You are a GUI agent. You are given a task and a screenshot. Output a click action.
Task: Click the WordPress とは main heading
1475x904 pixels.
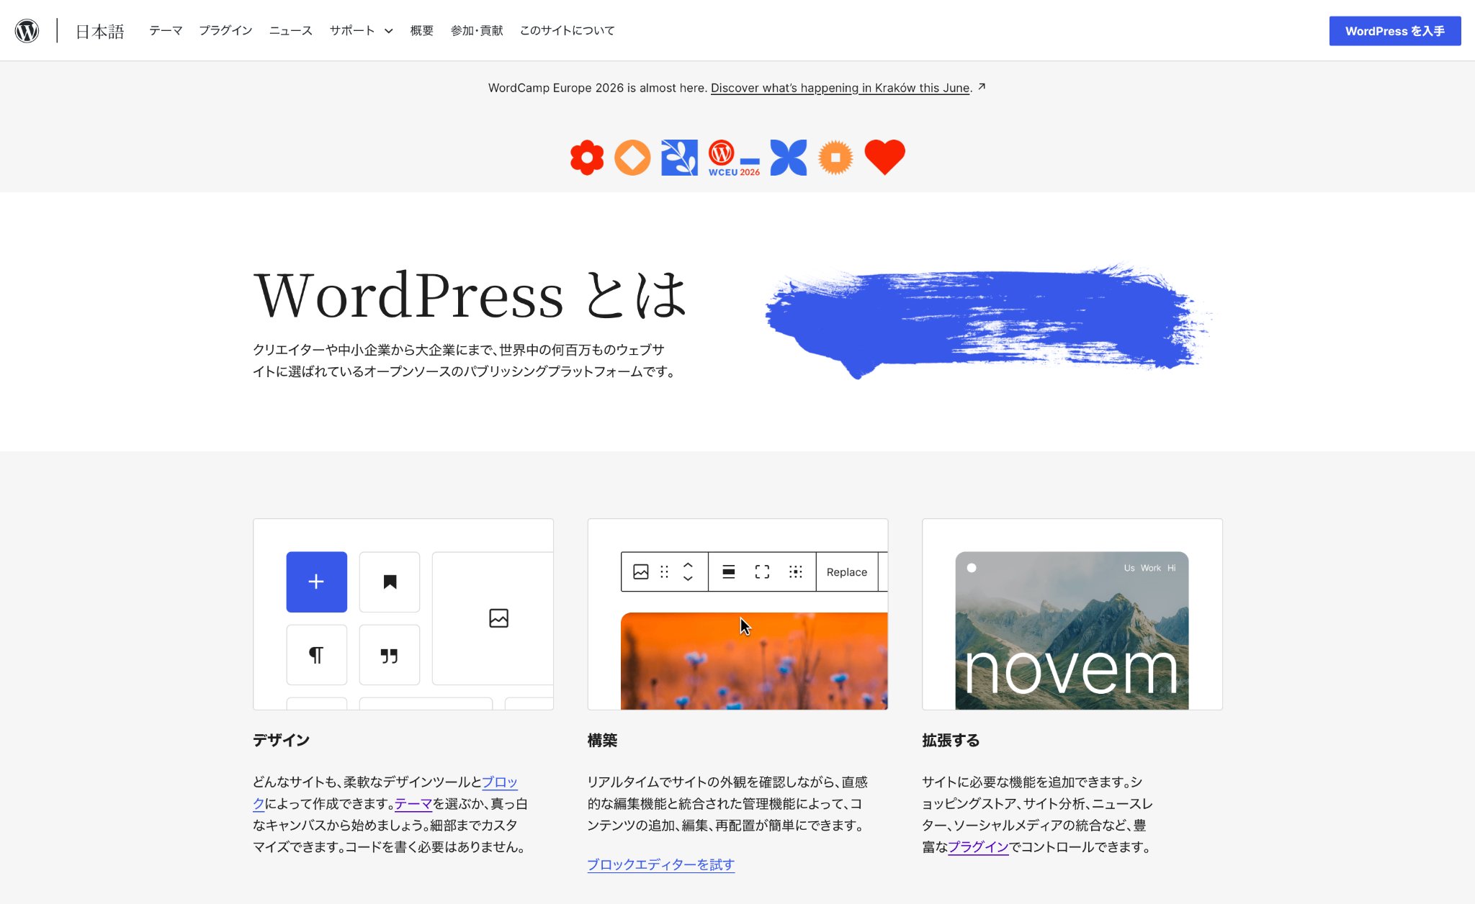pos(471,295)
